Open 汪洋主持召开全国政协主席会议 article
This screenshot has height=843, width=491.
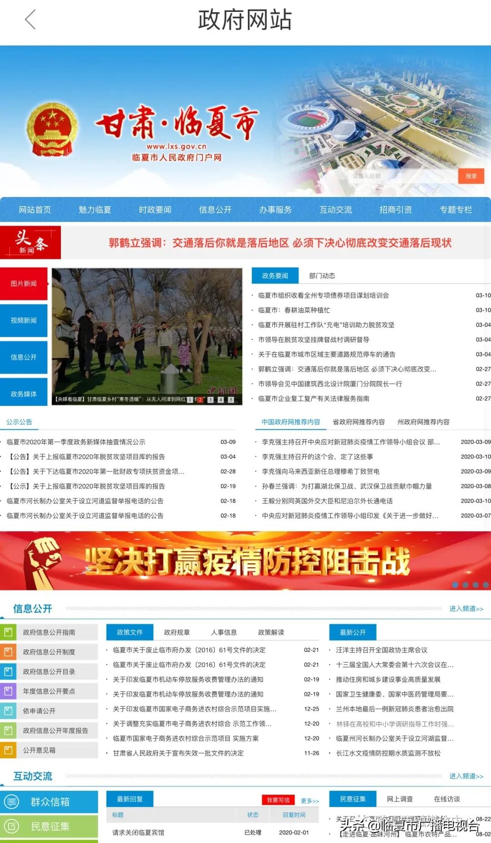coord(381,650)
